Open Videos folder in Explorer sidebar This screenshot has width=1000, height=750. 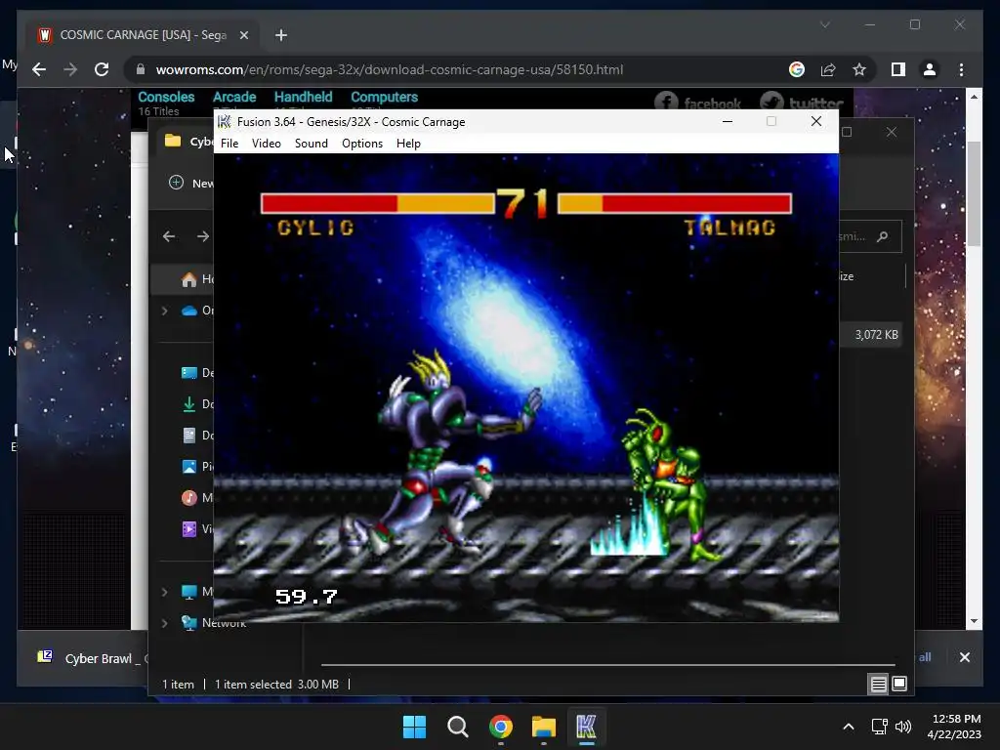197,529
